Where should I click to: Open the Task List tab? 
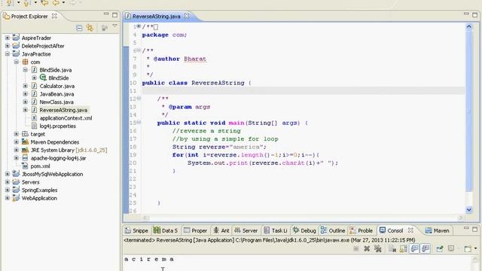(276, 230)
